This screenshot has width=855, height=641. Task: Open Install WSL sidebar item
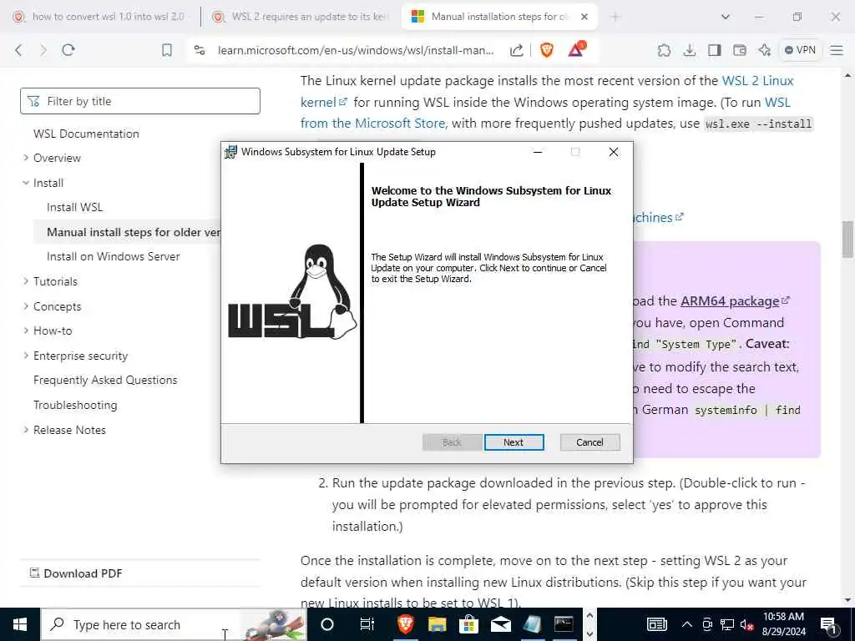74,207
